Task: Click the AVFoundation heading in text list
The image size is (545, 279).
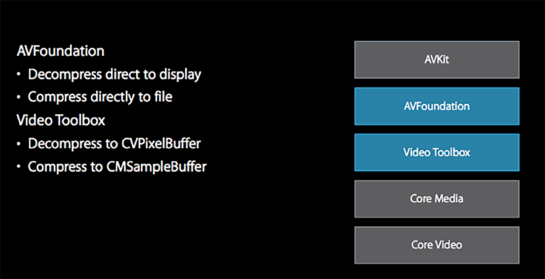Action: [x=60, y=51]
